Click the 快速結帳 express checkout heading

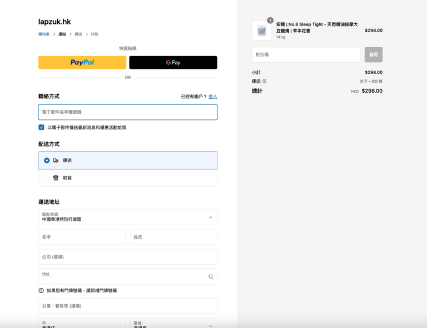(x=128, y=48)
